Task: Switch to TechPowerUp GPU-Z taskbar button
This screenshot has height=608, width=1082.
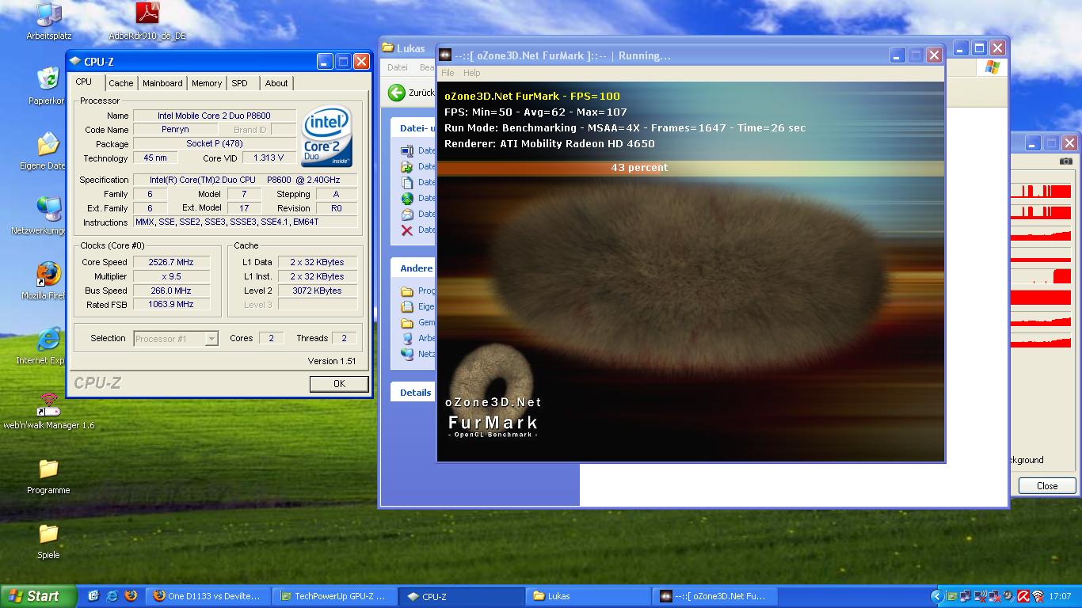Action: 333,596
